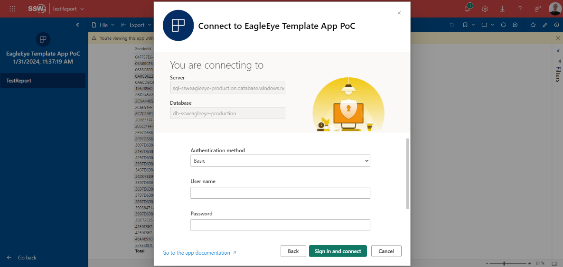563x267 pixels.
Task: Open the Export menu
Action: coord(136,25)
